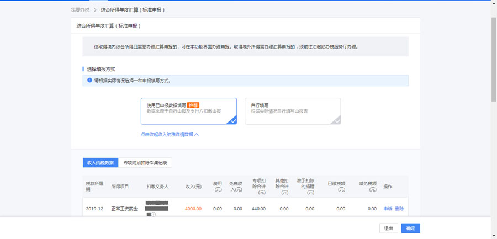
Task: Click the 申诉 link for the 2019-12 record
Action: click(388, 209)
